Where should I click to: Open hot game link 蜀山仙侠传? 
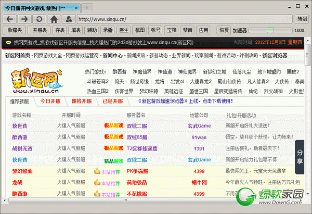pos(229,82)
